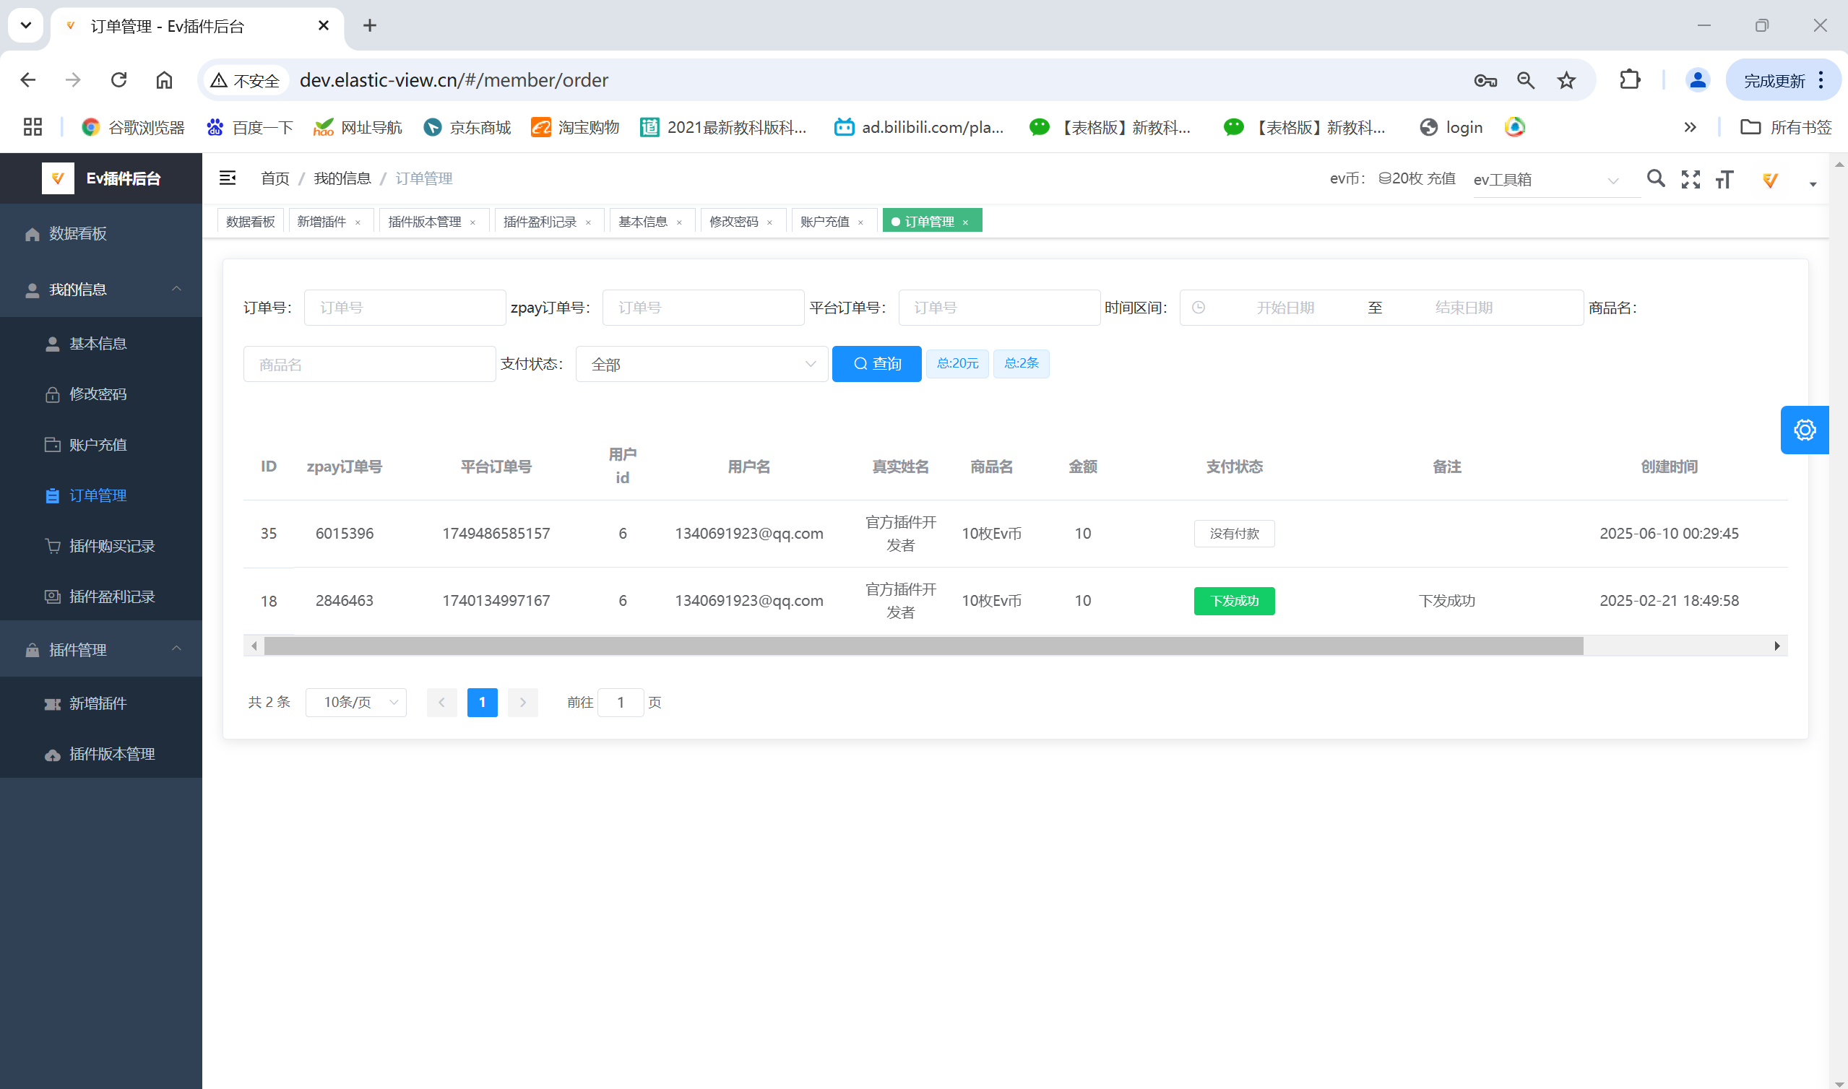Open the 淘宝购物 bookmark
The width and height of the screenshot is (1848, 1089).
click(575, 127)
